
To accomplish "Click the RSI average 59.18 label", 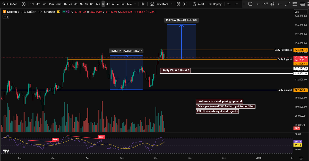I will click(x=297, y=145).
